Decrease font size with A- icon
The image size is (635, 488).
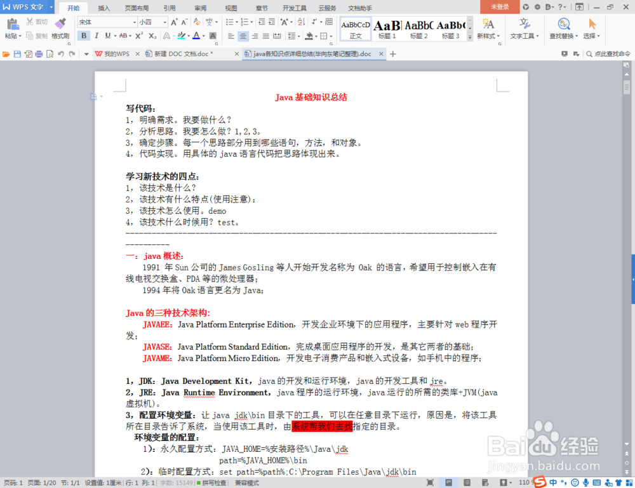click(184, 22)
